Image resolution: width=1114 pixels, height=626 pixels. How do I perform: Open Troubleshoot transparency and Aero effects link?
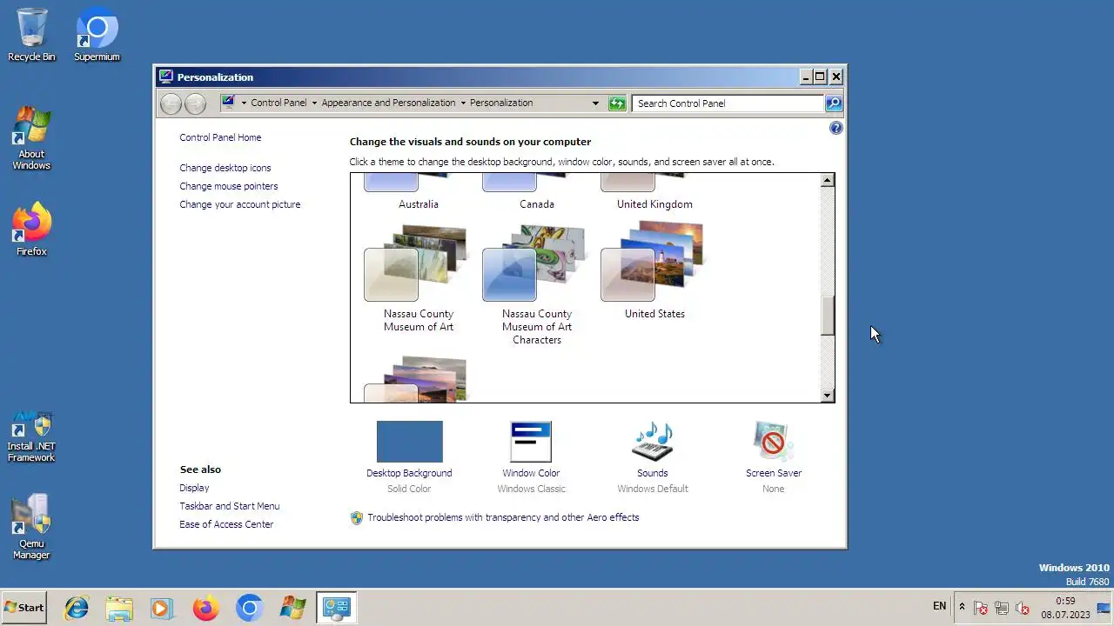click(503, 517)
